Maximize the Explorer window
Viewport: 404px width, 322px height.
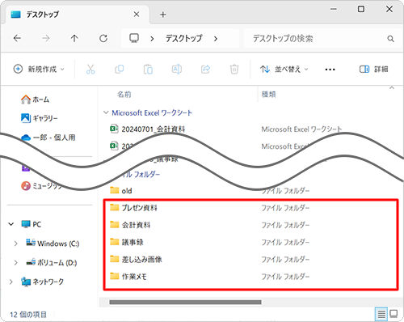pyautogui.click(x=361, y=9)
